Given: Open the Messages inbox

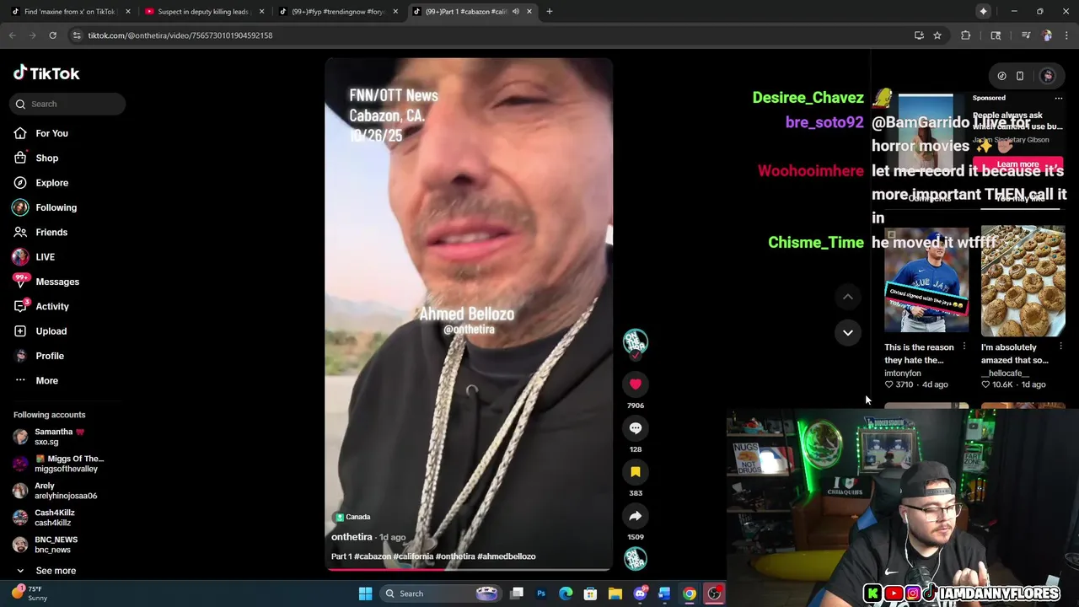Looking at the screenshot, I should 46,282.
